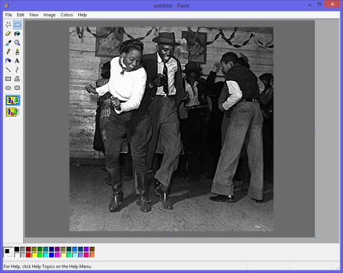The height and width of the screenshot is (273, 343).
Task: Pick the Rectangle shape tool
Action: pos(8,79)
